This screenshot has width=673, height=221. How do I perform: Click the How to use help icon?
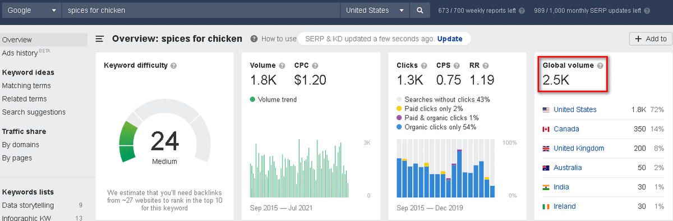pos(254,39)
